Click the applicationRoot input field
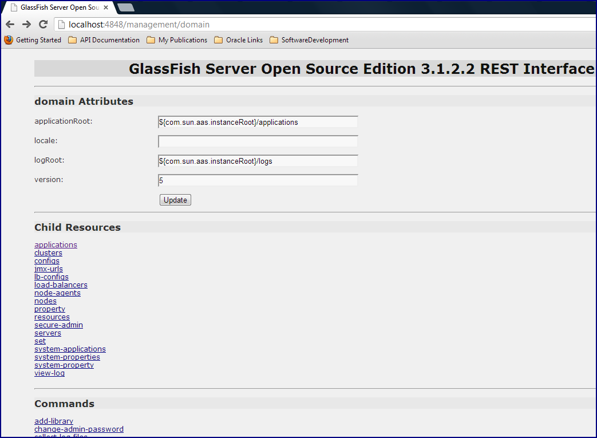The height and width of the screenshot is (438, 597). tap(258, 122)
